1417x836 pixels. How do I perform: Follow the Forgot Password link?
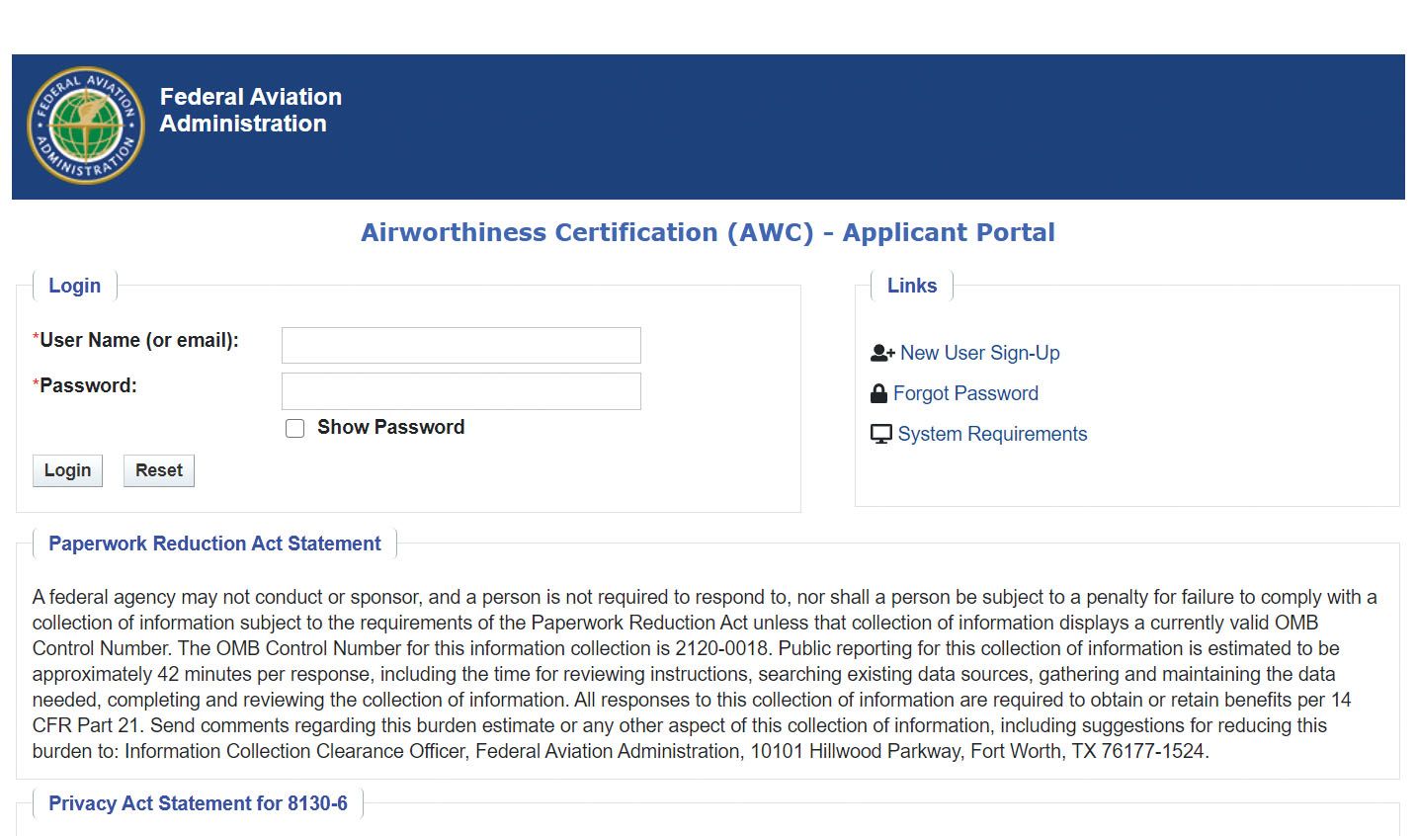[965, 393]
